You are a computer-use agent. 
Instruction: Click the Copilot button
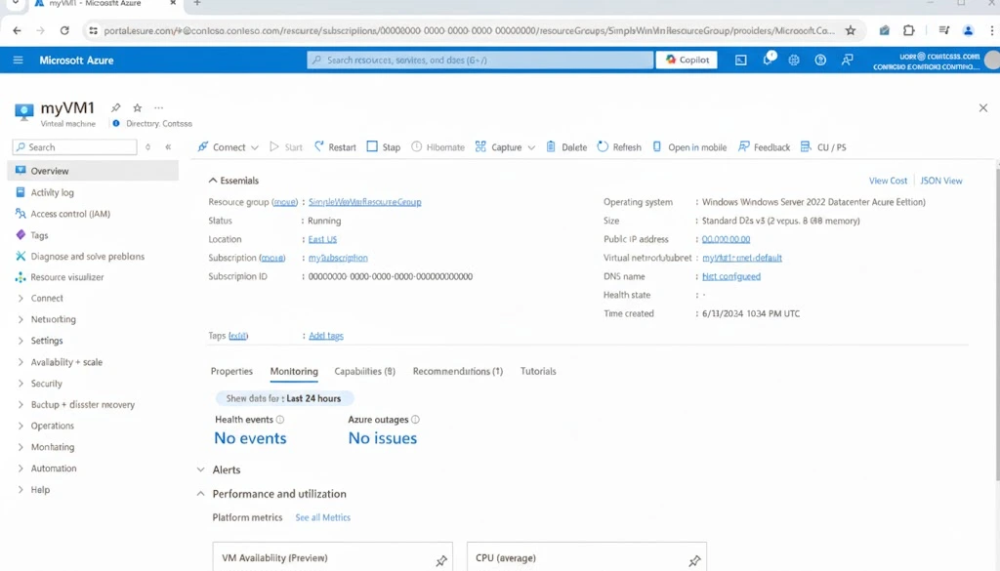coord(687,60)
